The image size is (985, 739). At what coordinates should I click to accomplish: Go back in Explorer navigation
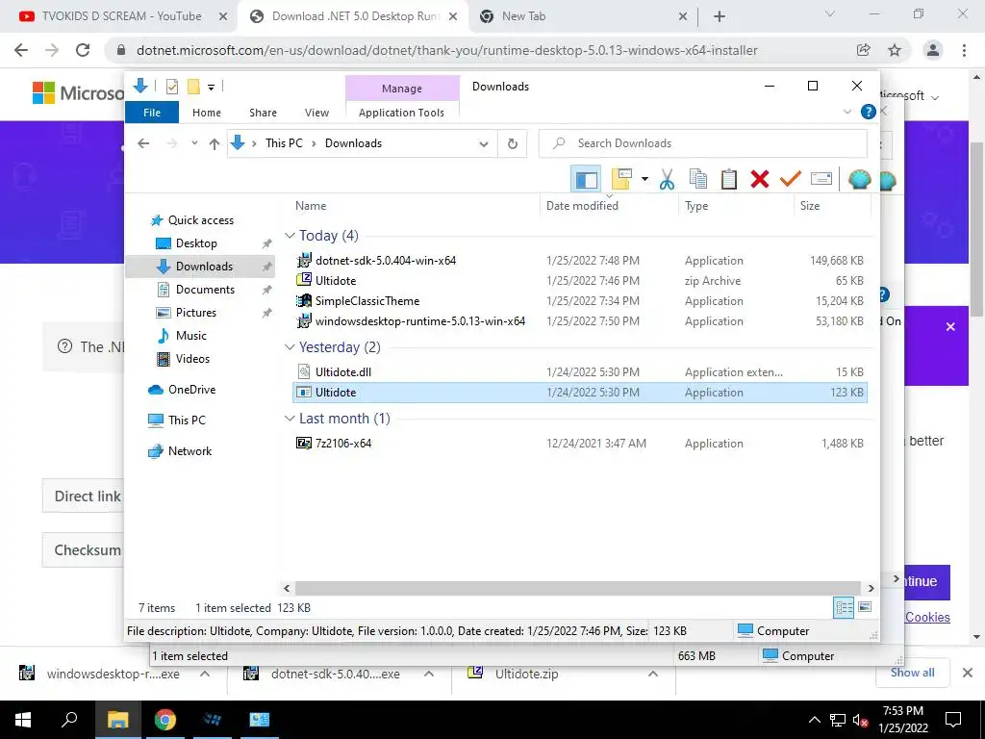[143, 143]
